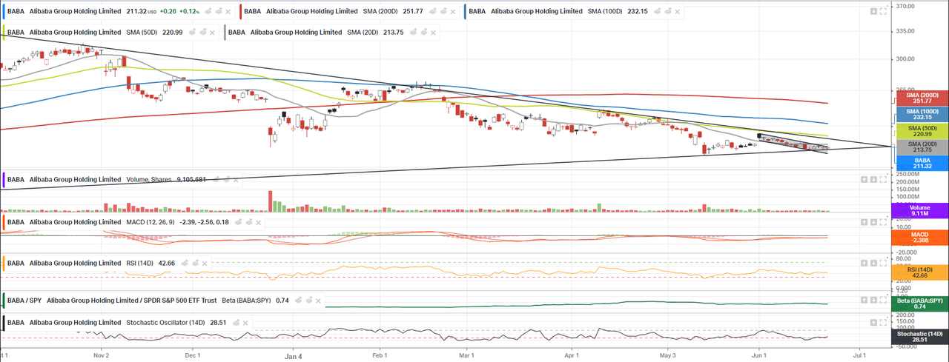Click second layer icon on Beta legend
Screen dimensions: 949x362
point(308,301)
